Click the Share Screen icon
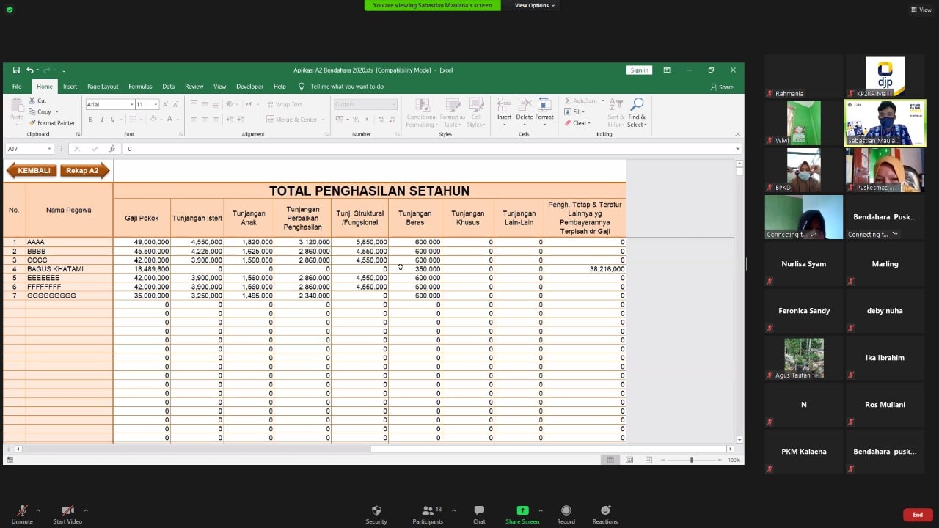939x528 pixels. [522, 510]
